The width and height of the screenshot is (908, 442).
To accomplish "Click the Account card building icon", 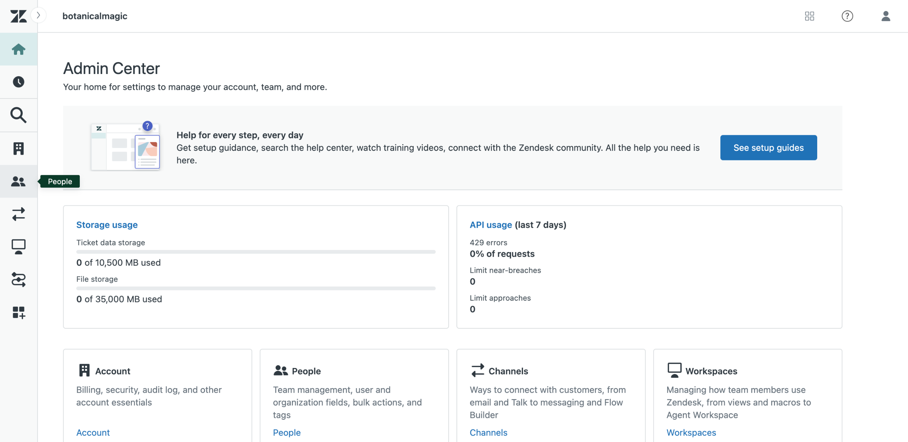I will click(x=84, y=370).
